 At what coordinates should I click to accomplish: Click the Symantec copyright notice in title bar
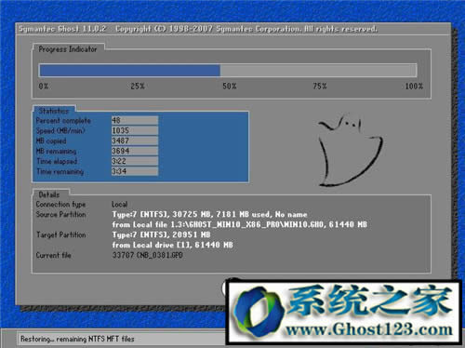click(x=246, y=29)
